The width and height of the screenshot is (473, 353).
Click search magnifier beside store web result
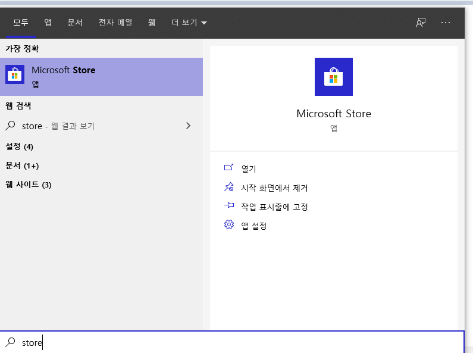coord(10,126)
